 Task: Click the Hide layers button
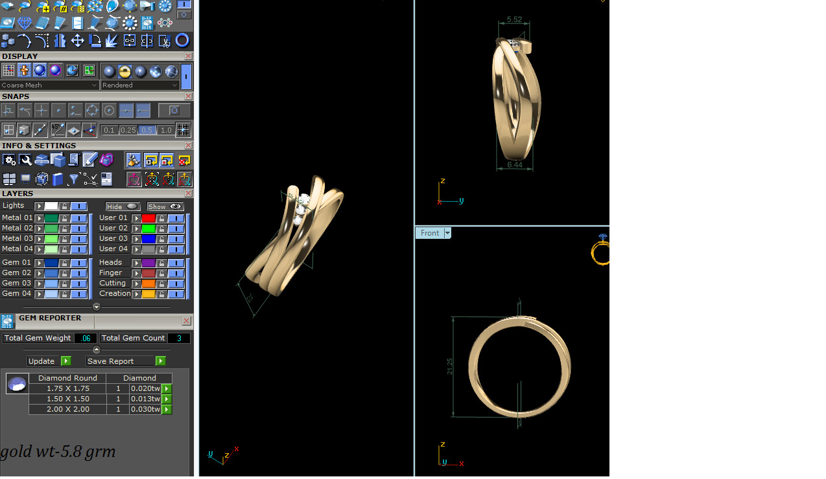click(123, 206)
